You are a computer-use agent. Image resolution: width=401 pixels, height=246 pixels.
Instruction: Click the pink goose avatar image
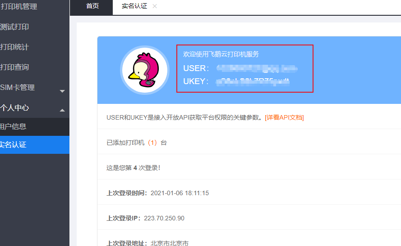(145, 70)
